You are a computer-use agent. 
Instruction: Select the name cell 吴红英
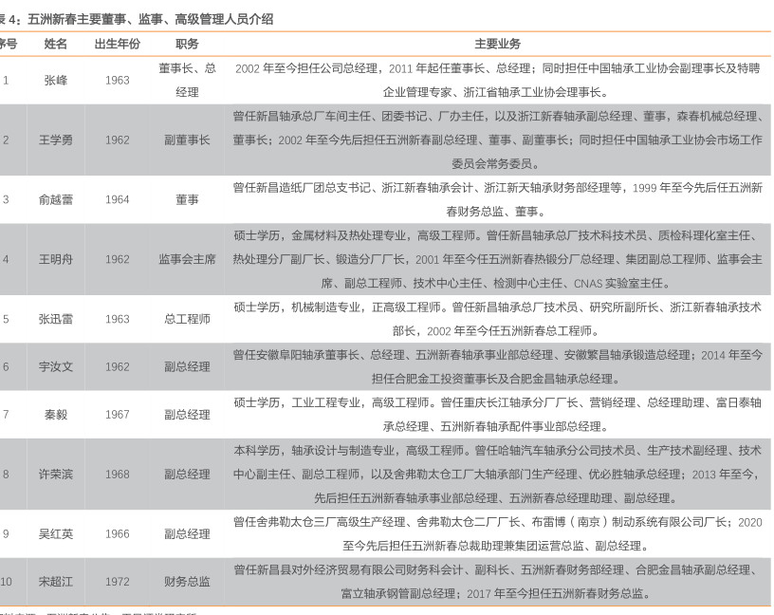click(x=56, y=533)
